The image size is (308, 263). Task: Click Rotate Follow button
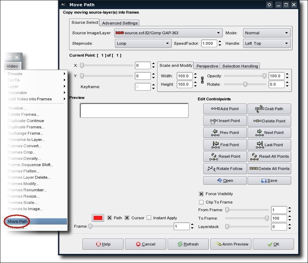click(225, 169)
